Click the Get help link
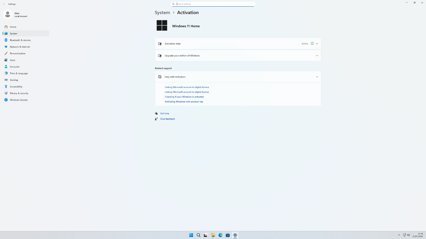 [165, 113]
